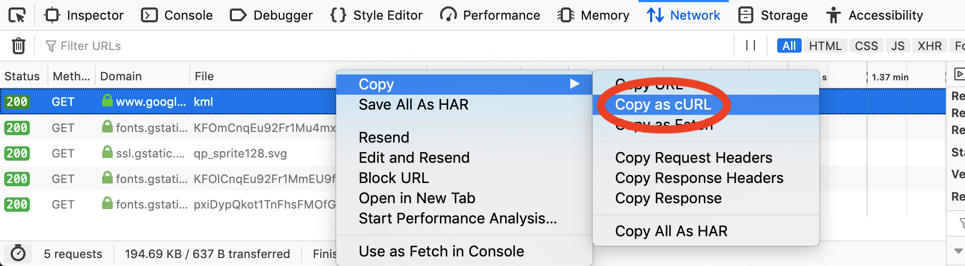Expand the Copy submenu arrow
965x266 pixels.
point(575,84)
